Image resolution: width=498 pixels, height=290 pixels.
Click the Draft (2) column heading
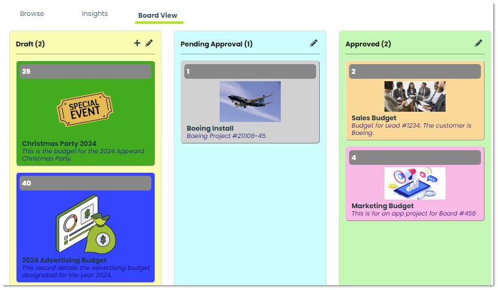(x=30, y=44)
